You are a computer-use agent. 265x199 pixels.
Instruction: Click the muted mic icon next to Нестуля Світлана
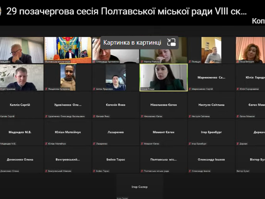(190, 116)
